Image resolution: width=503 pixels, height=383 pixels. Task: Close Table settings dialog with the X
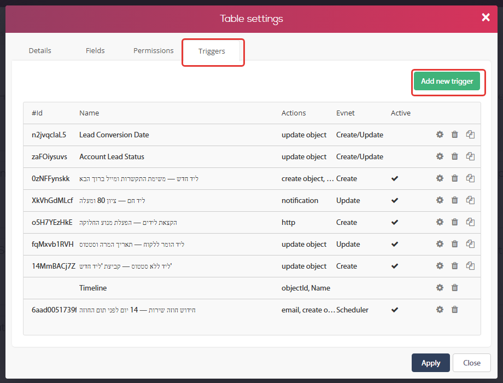(x=486, y=18)
